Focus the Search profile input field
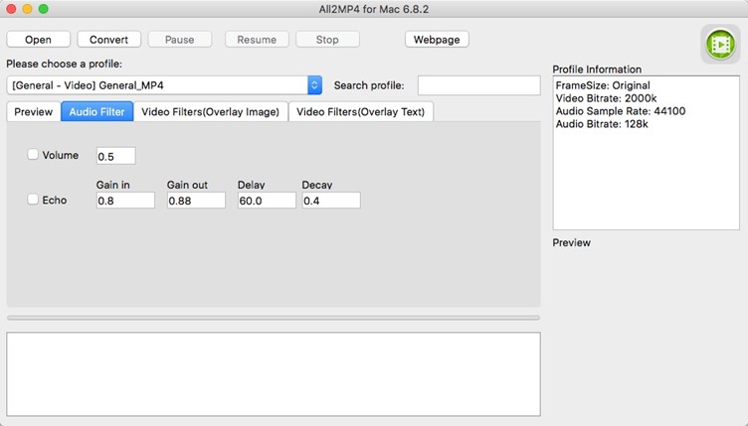 [x=479, y=85]
